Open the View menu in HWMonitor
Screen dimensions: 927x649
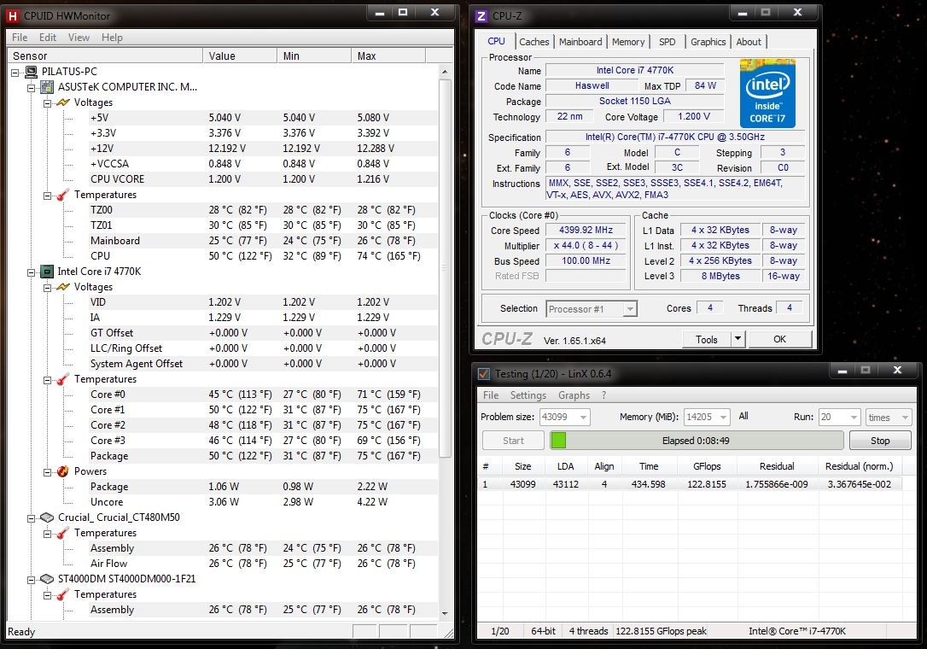(79, 38)
